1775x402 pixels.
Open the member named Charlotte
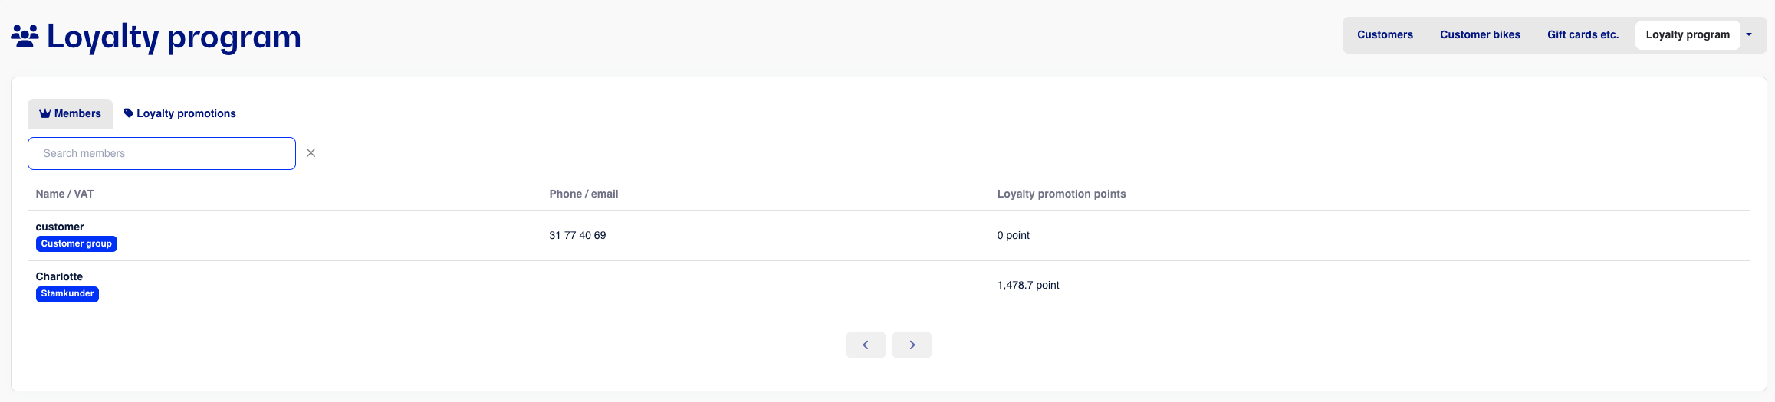point(59,276)
